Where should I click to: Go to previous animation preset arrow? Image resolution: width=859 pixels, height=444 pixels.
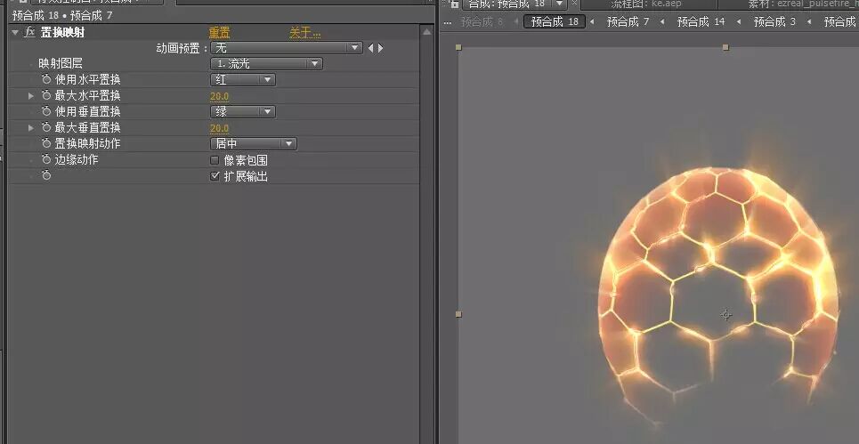370,48
